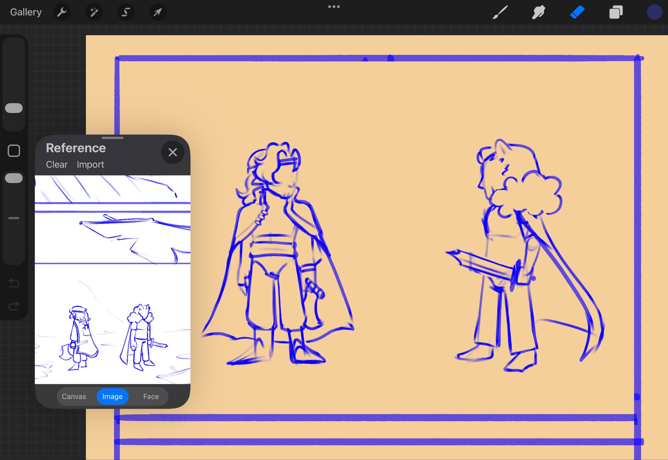Open the Actions wrench menu

click(62, 12)
